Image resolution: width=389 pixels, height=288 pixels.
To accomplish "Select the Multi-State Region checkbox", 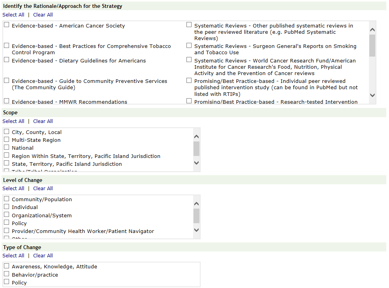I will (7, 139).
